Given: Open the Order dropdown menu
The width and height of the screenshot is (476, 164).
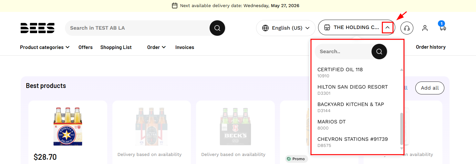Looking at the screenshot, I should click(157, 47).
